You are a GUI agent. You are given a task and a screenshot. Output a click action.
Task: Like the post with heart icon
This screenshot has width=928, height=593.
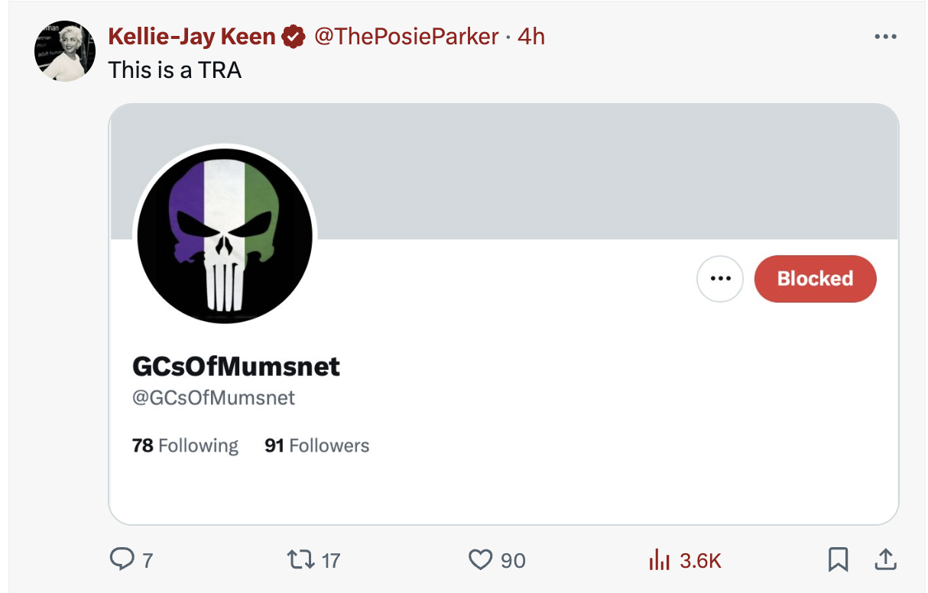click(480, 560)
